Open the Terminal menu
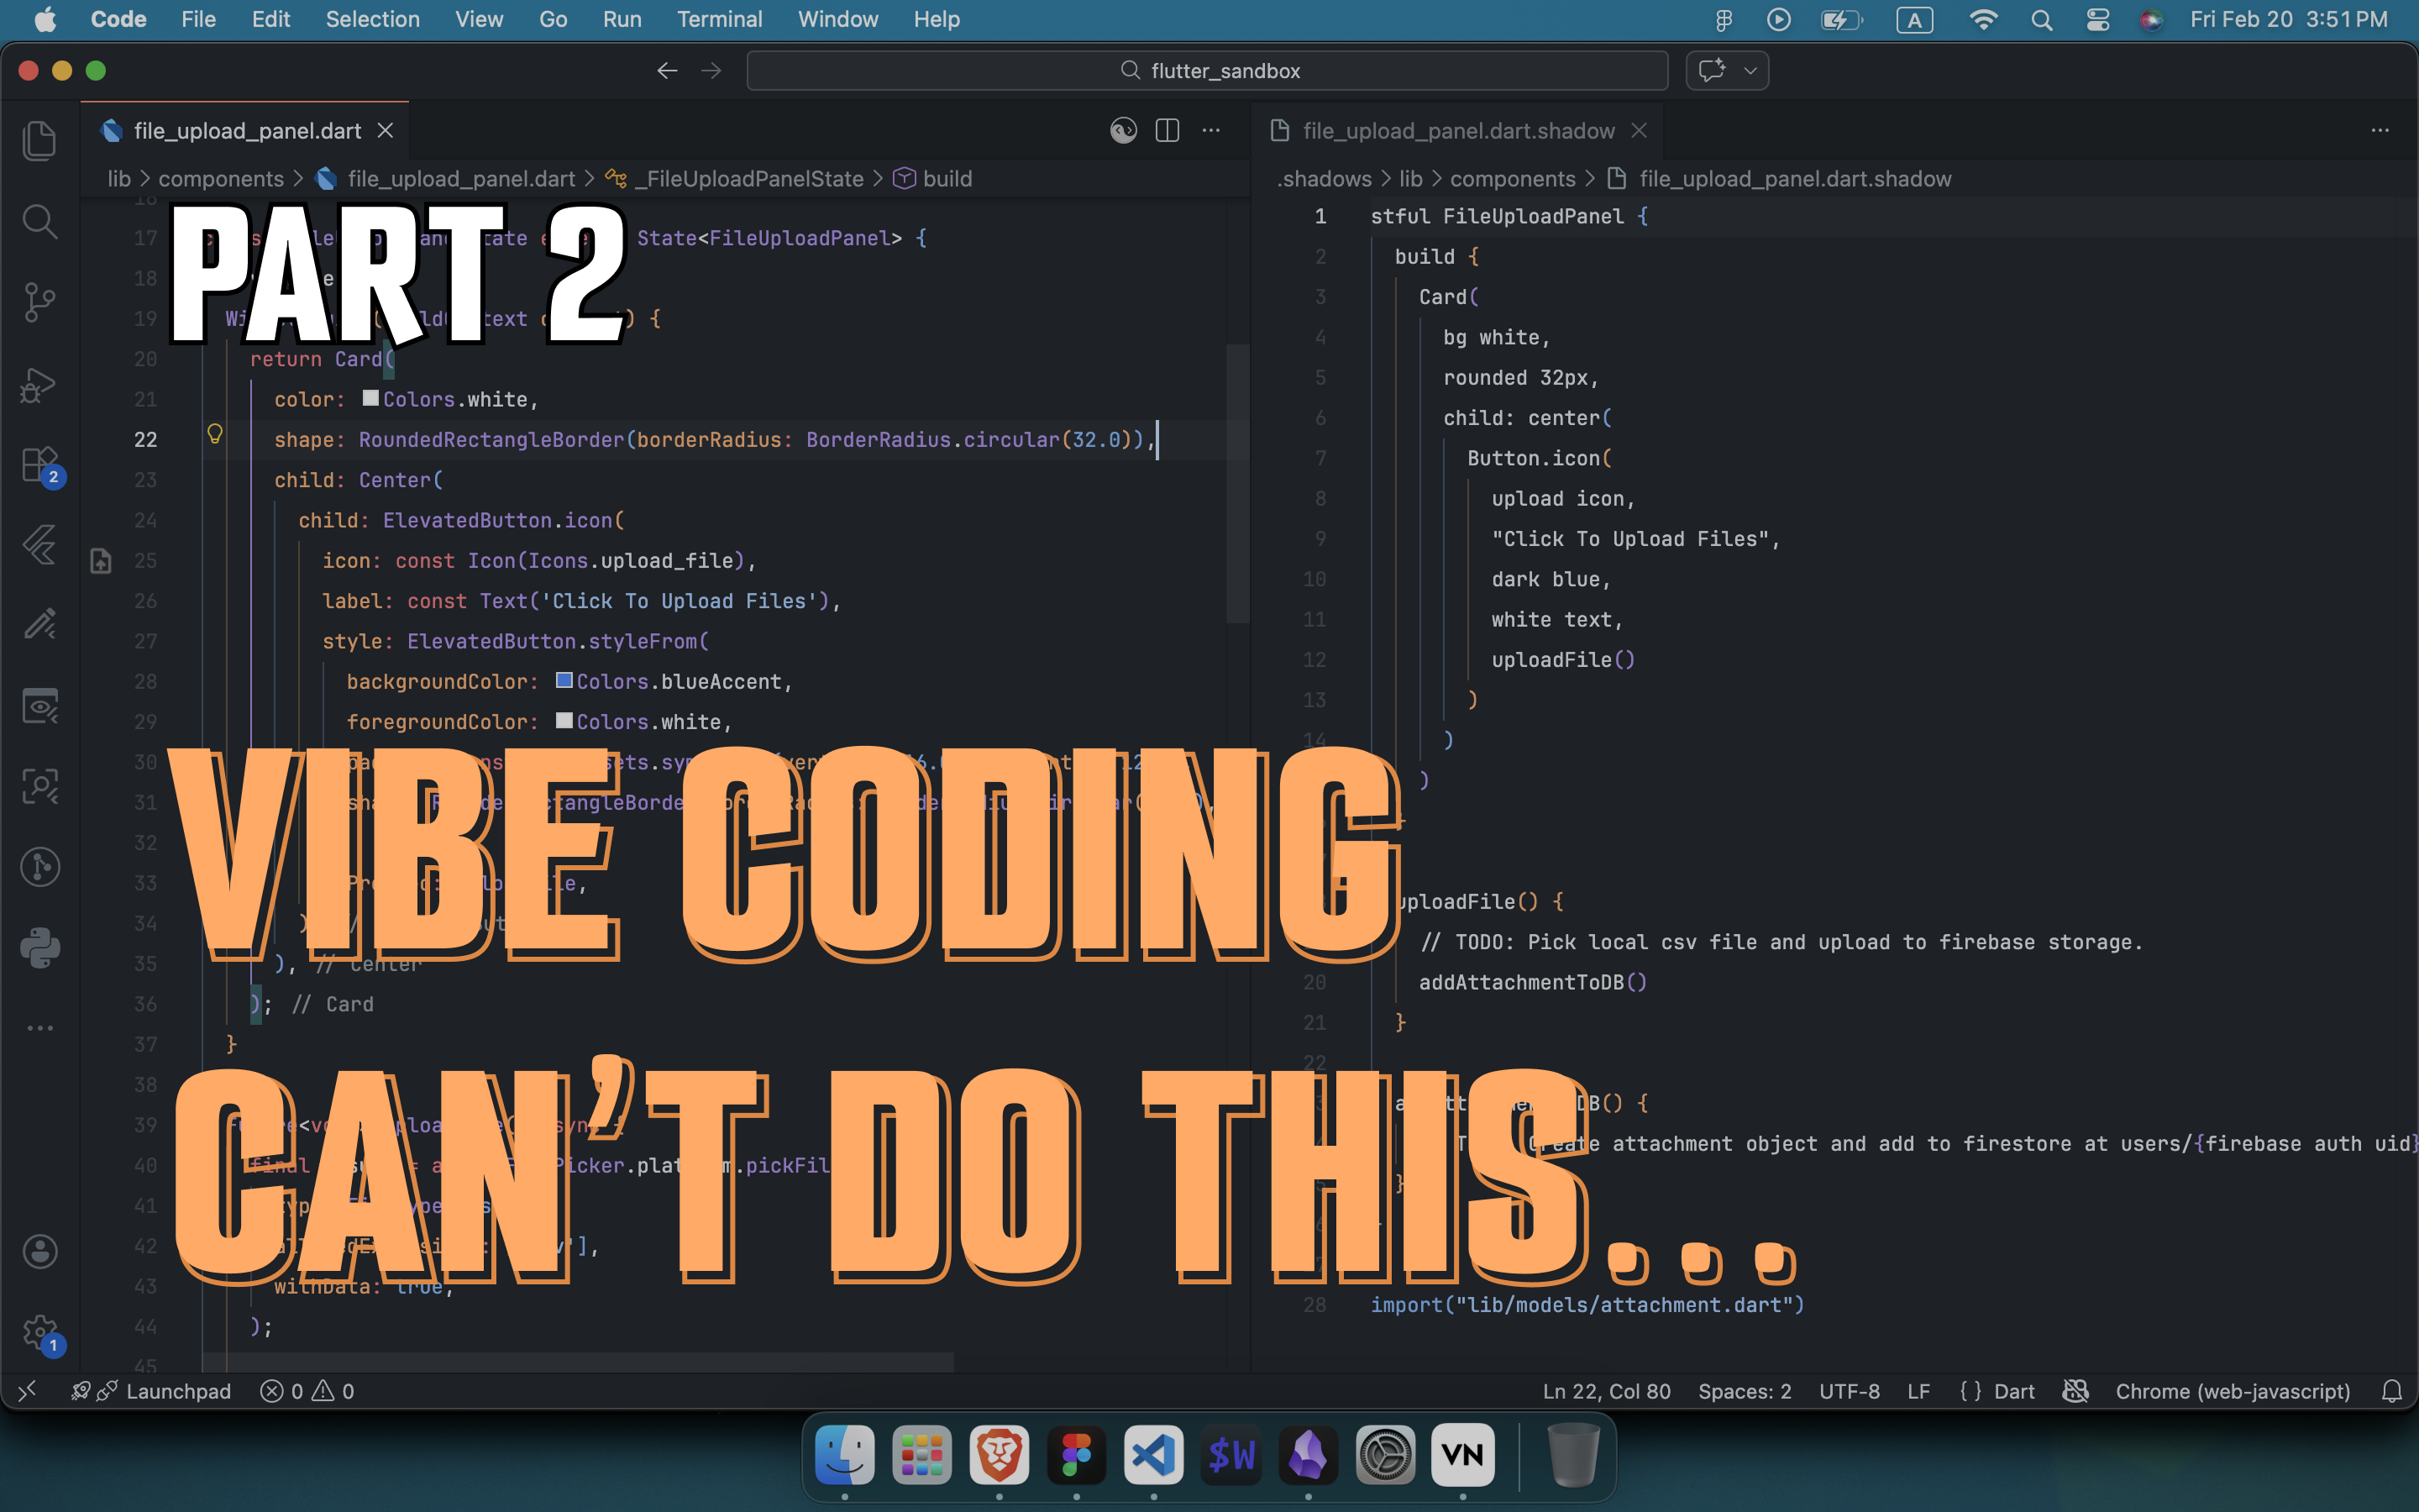The image size is (2419, 1512). coord(719,19)
